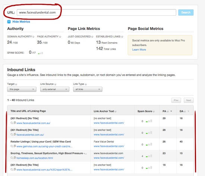Click the Page Authority '35 /100' value

tap(42, 42)
